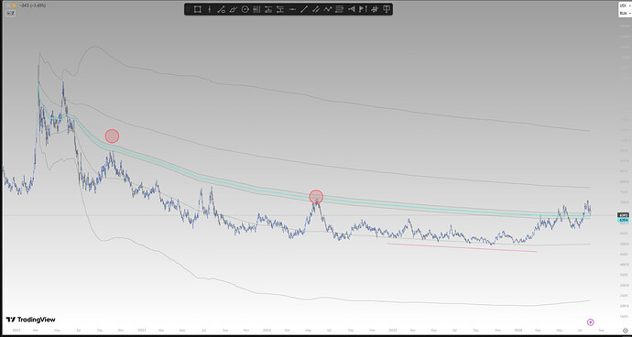Screen dimensions: 632x337
Task: Click the last icon in drawing toolbar
Action: tap(387, 9)
